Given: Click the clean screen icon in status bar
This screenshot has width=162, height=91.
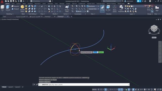Looking at the screenshot, I should [x=158, y=89].
